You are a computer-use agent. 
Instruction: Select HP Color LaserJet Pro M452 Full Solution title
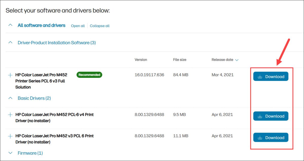tap(41, 81)
